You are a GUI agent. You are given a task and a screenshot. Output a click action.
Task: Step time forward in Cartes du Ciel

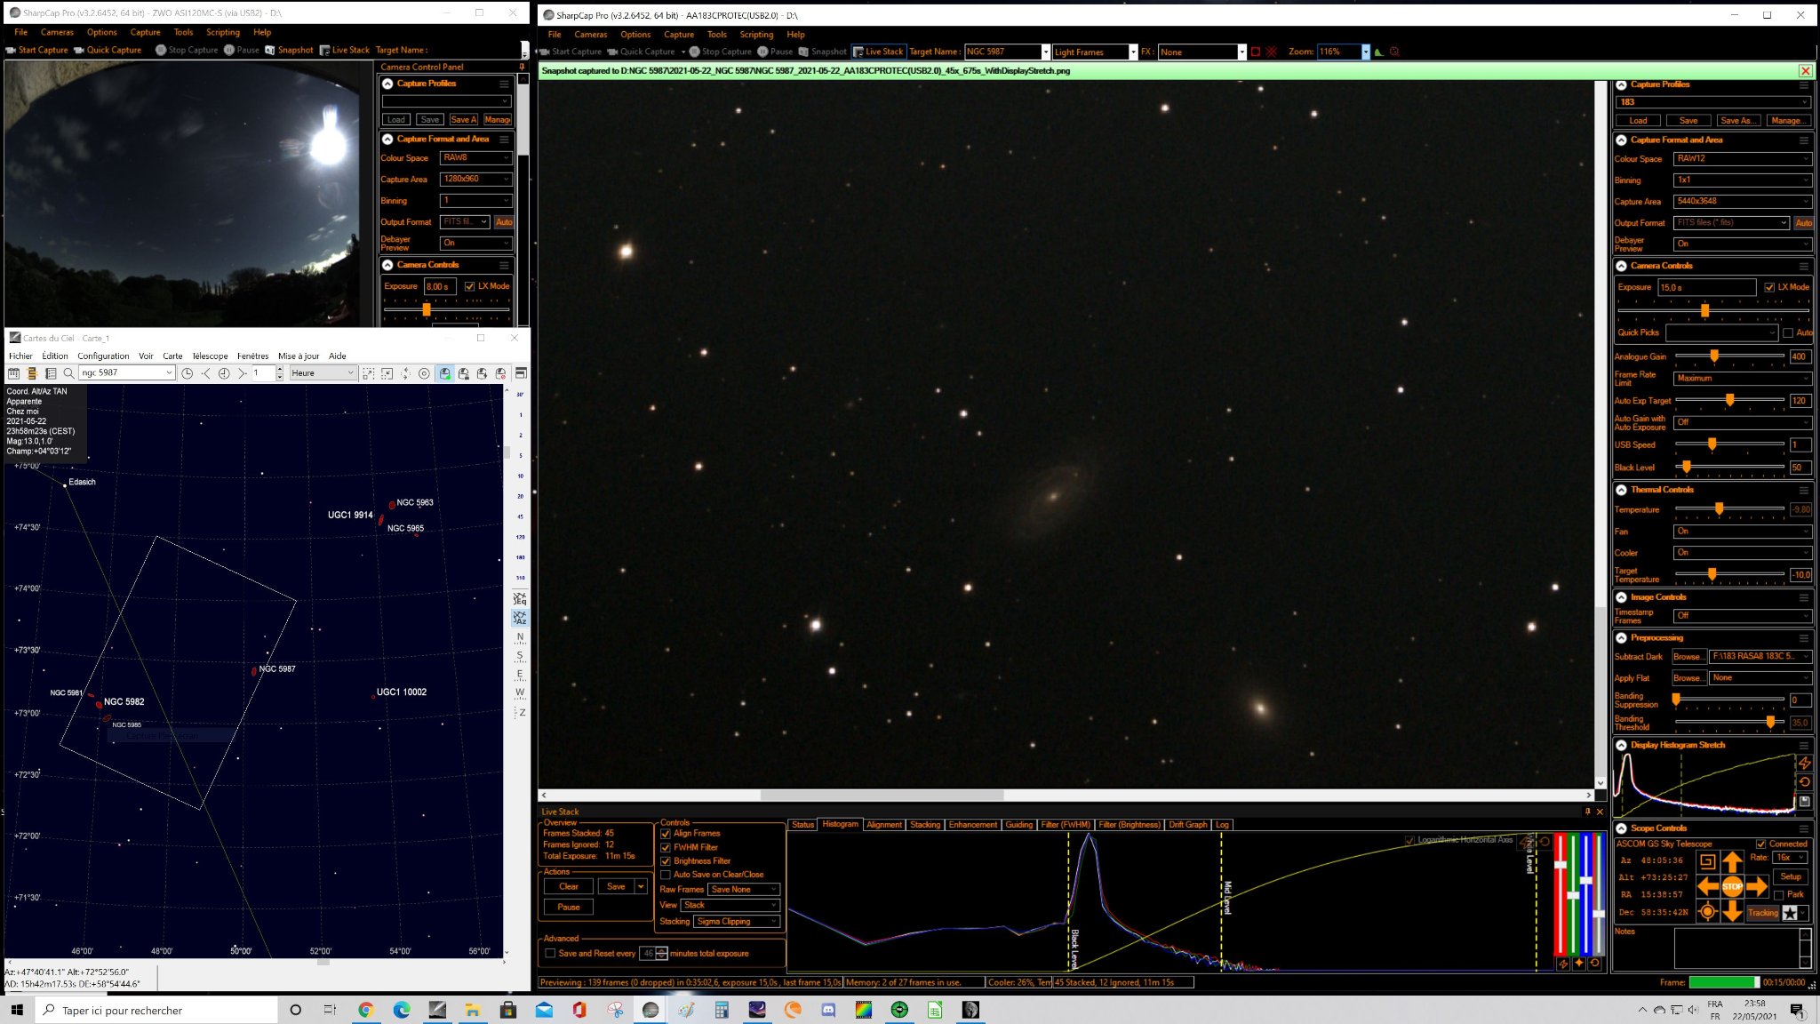pos(242,373)
